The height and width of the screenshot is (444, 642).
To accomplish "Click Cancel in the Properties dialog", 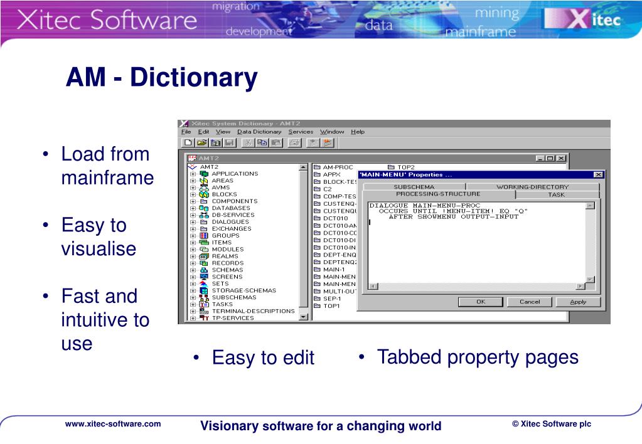I will (530, 302).
